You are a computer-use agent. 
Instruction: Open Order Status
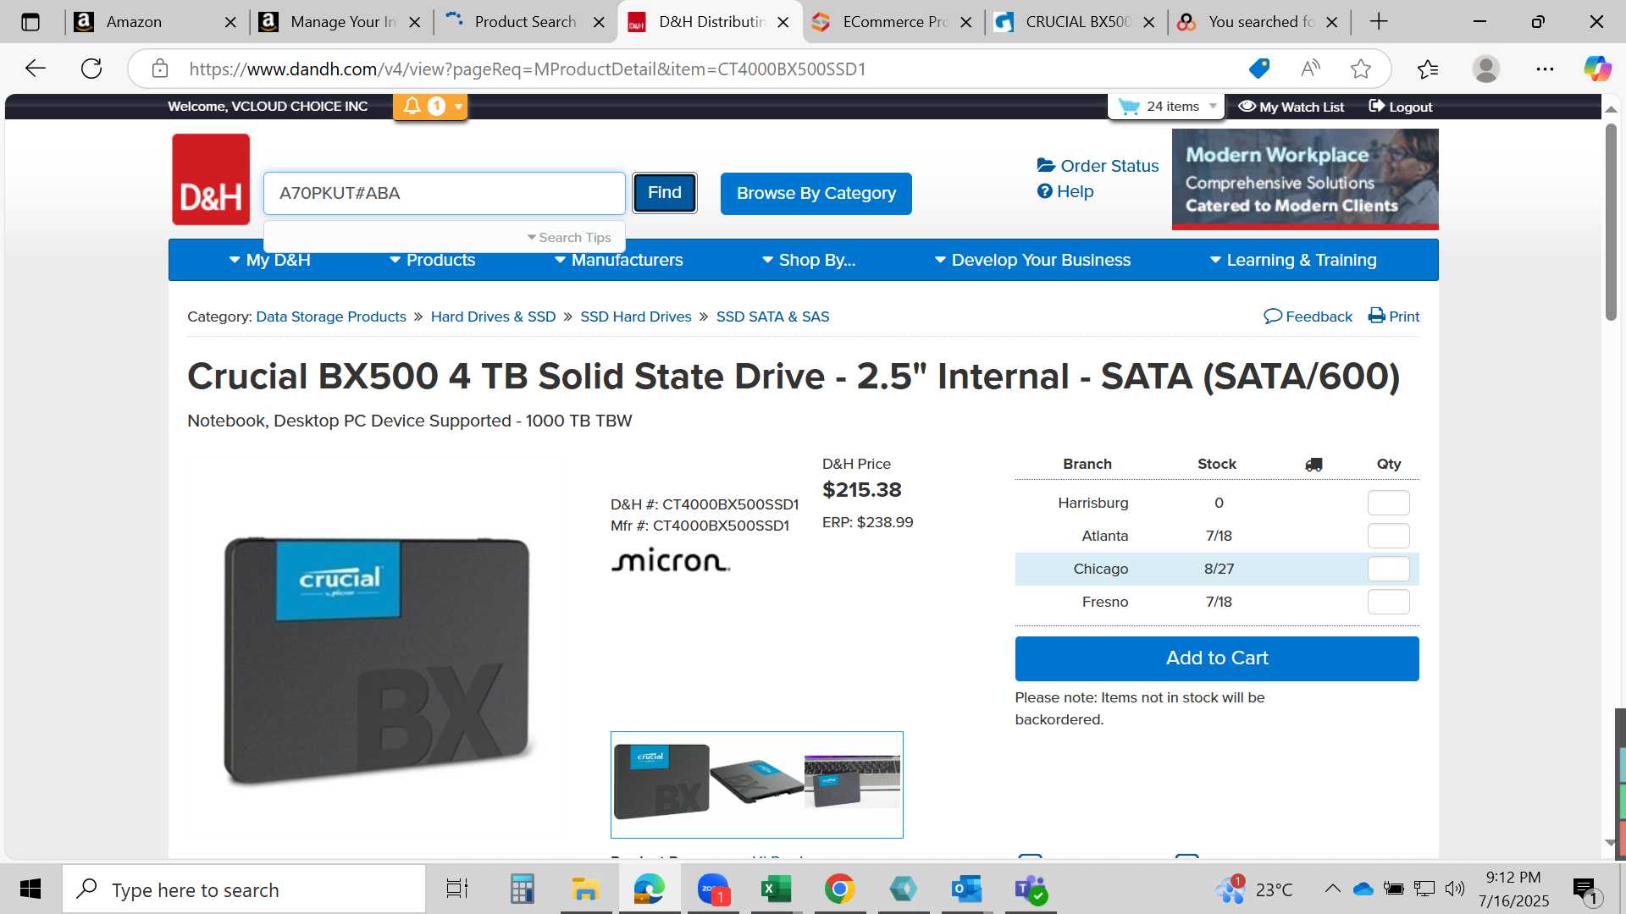coord(1098,166)
